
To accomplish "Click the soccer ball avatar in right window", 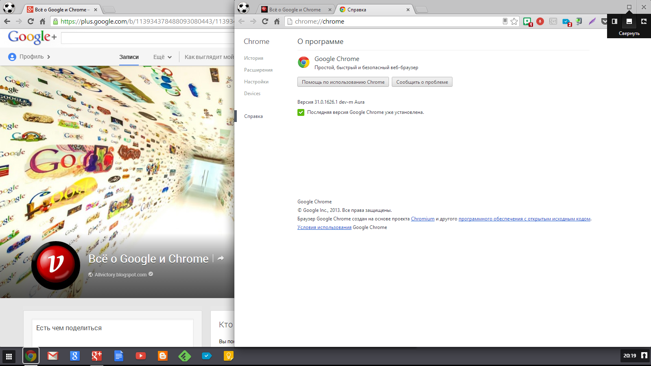I will [x=243, y=8].
